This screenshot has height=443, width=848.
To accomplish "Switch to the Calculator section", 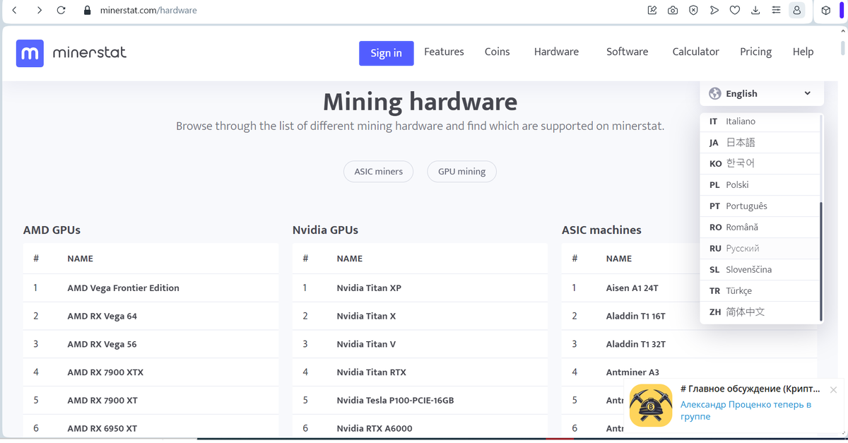I will coord(695,51).
